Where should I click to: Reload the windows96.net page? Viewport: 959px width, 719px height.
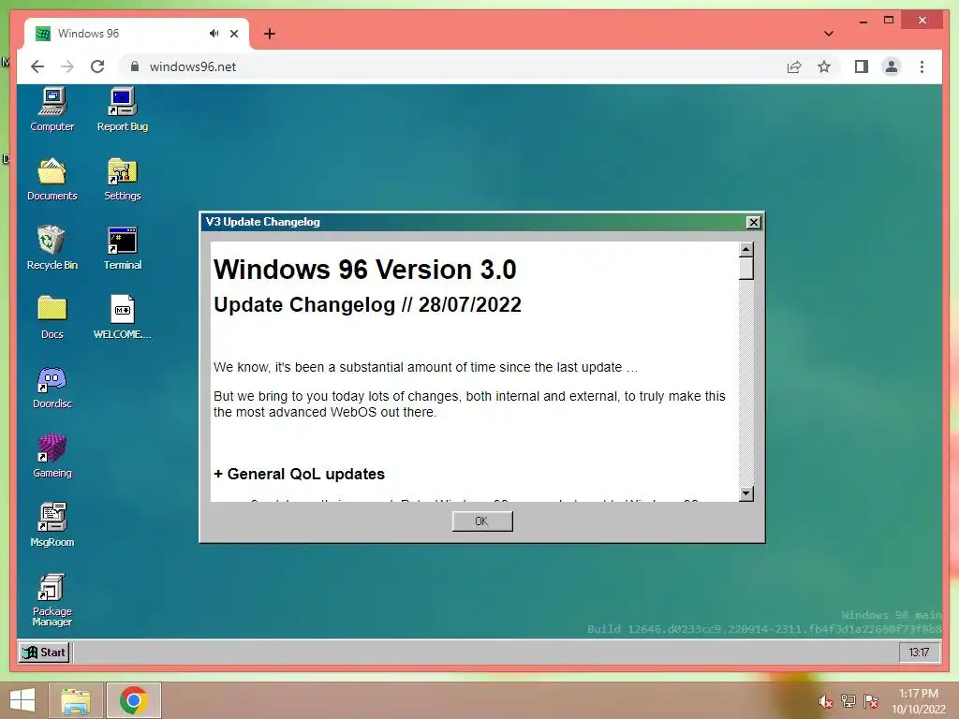(x=97, y=66)
